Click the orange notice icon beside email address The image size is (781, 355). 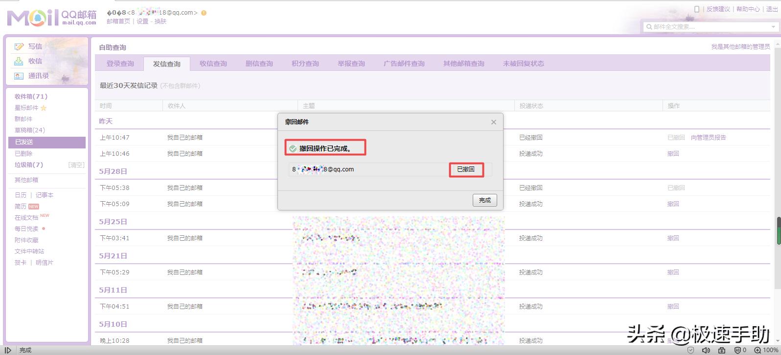pyautogui.click(x=204, y=13)
